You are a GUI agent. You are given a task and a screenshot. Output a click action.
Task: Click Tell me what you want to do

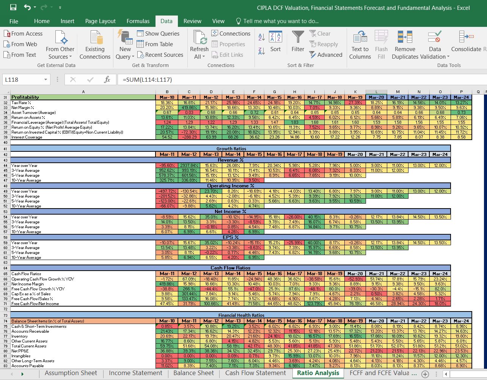[x=277, y=21]
